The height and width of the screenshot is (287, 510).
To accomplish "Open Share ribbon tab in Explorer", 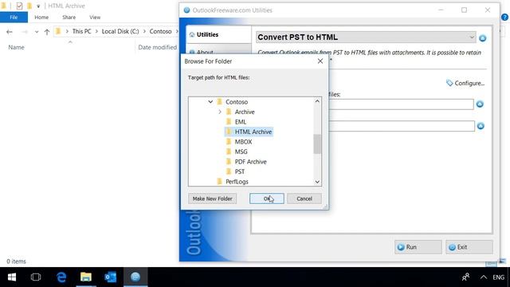I will click(69, 18).
